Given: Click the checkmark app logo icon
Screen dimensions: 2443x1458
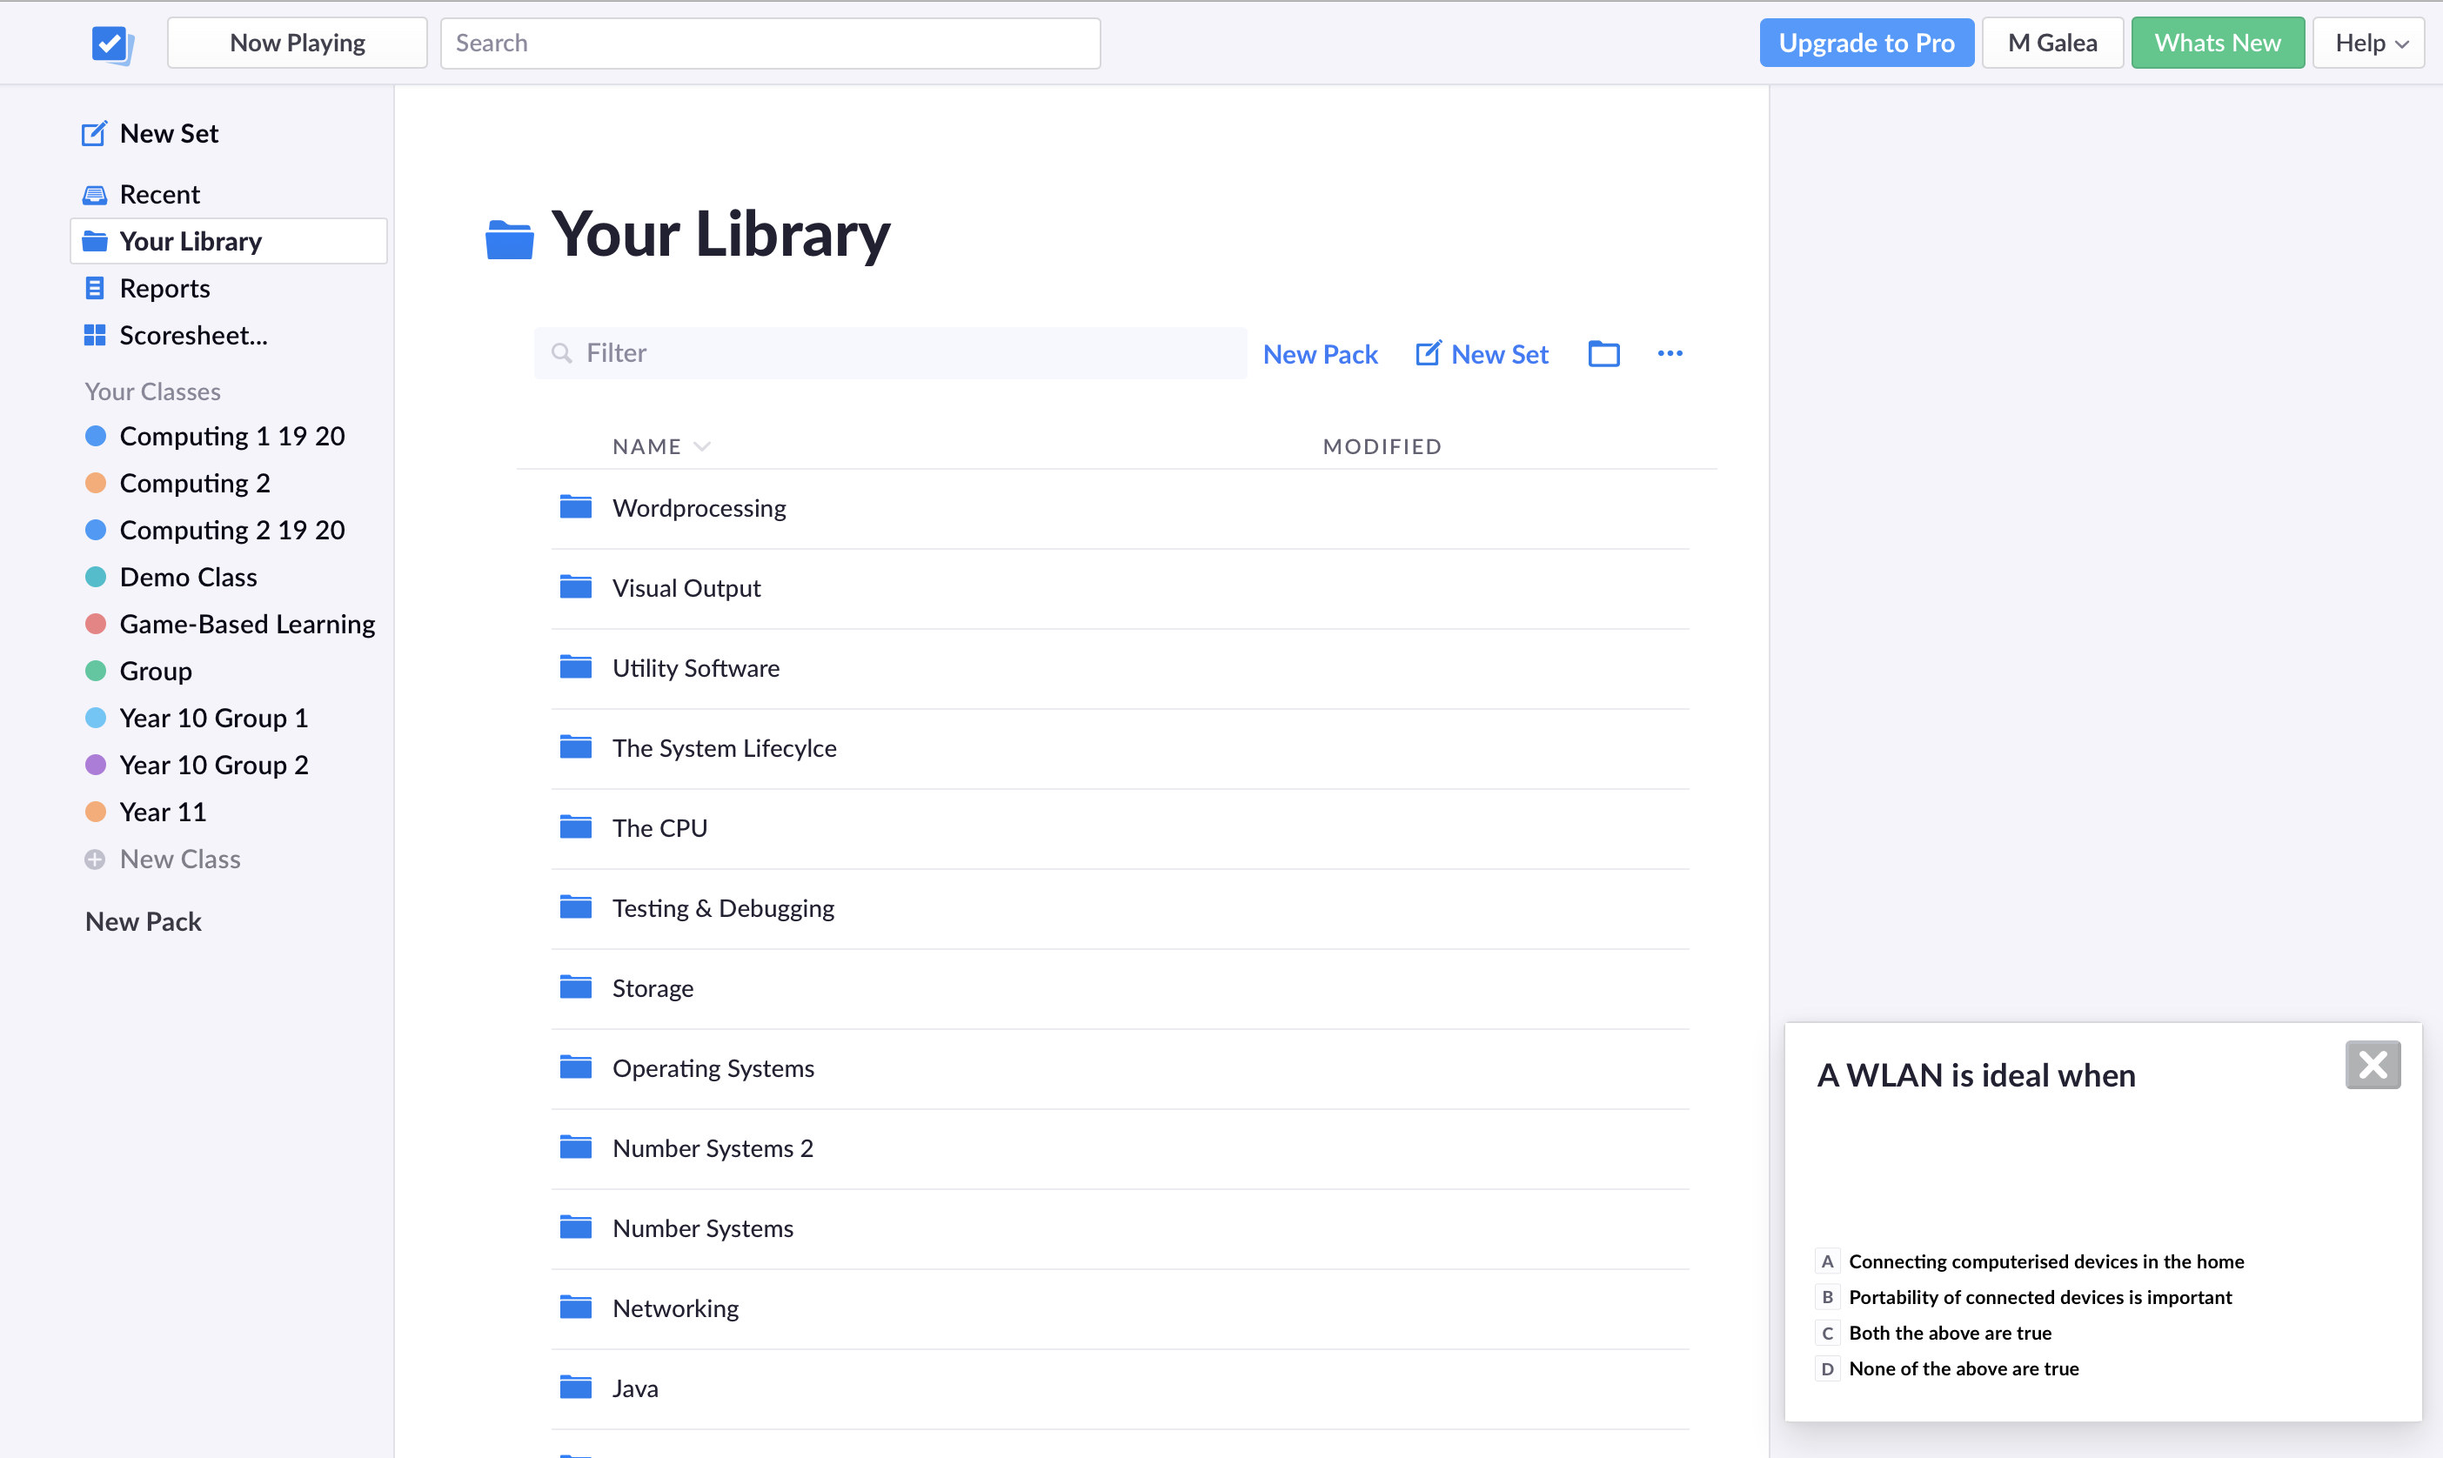Looking at the screenshot, I should click(111, 43).
